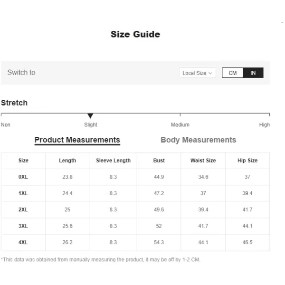
Task: Select the IN unit toggle
Action: pos(253,73)
